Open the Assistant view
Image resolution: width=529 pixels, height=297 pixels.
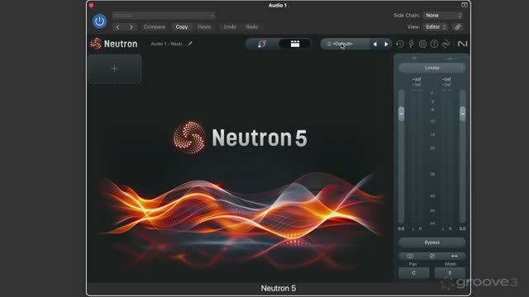[x=262, y=44]
